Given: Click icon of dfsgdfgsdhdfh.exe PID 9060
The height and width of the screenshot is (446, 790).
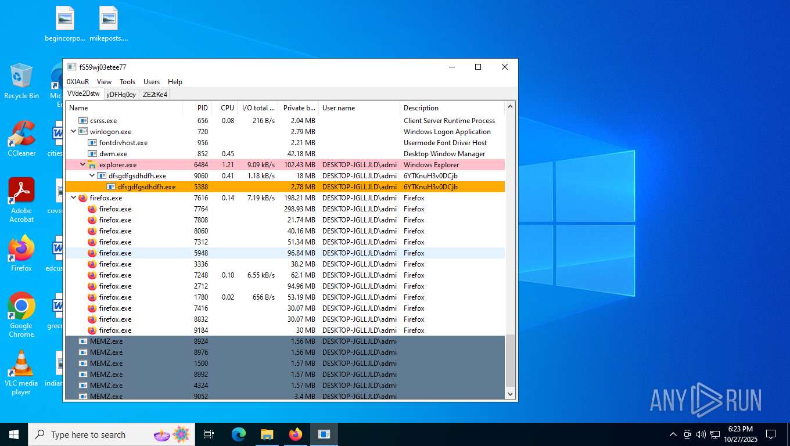Looking at the screenshot, I should click(102, 176).
